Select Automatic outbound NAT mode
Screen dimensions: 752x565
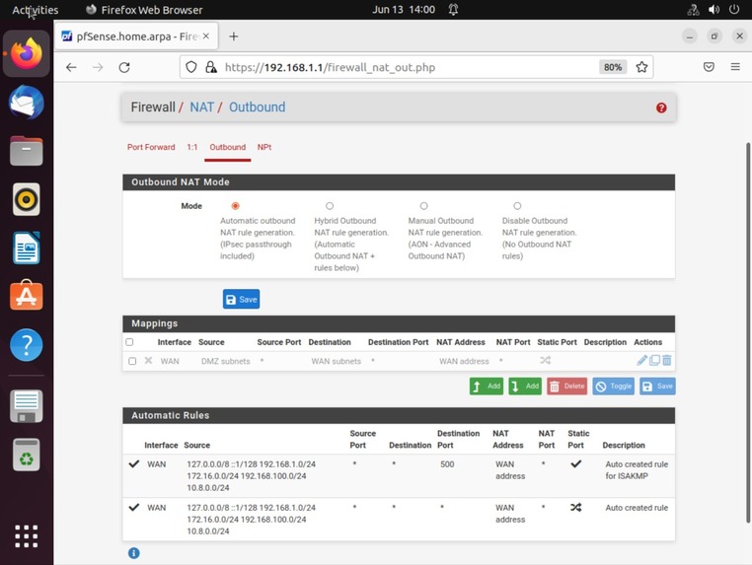pos(235,206)
